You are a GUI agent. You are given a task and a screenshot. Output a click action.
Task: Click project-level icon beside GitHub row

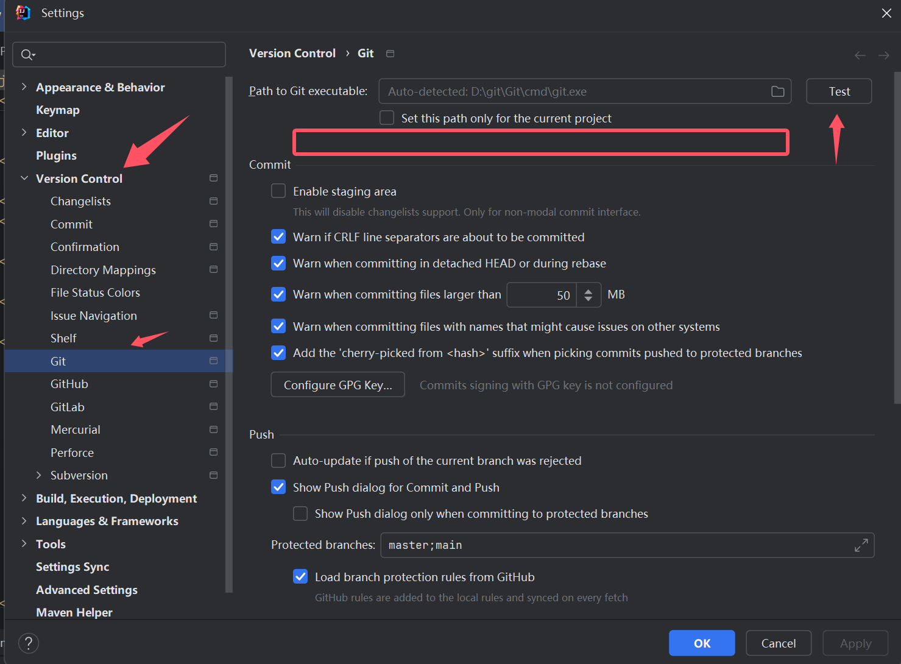point(213,384)
